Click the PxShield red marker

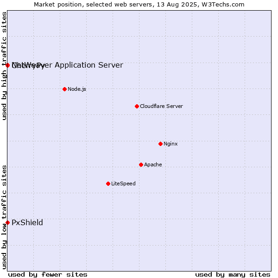7,222
